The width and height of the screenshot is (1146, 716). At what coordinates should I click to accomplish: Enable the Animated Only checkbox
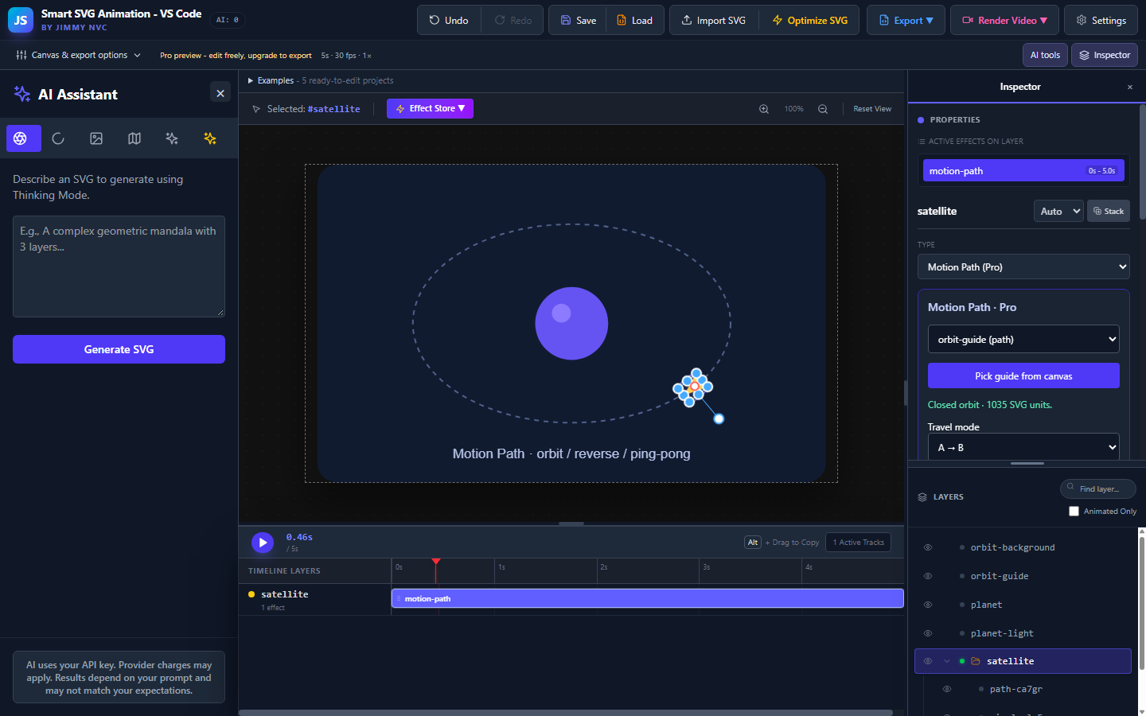click(x=1074, y=511)
